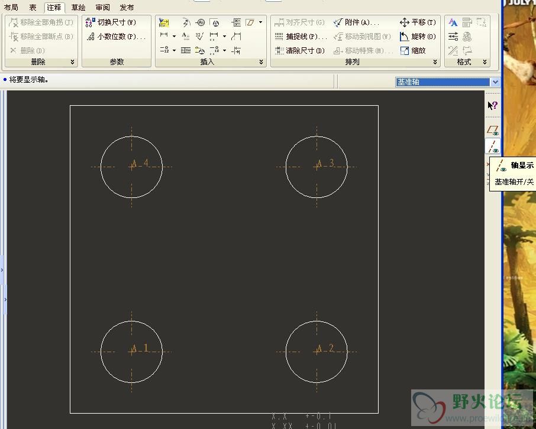Open dropdown arrow beside new dimension icon
The image size is (536, 429).
[x=174, y=36]
